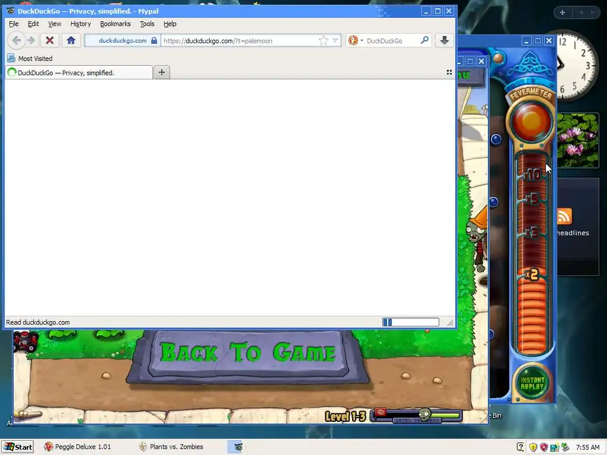Click the yellow security shield tray icon
Screen dimensions: 607x455
click(x=533, y=447)
